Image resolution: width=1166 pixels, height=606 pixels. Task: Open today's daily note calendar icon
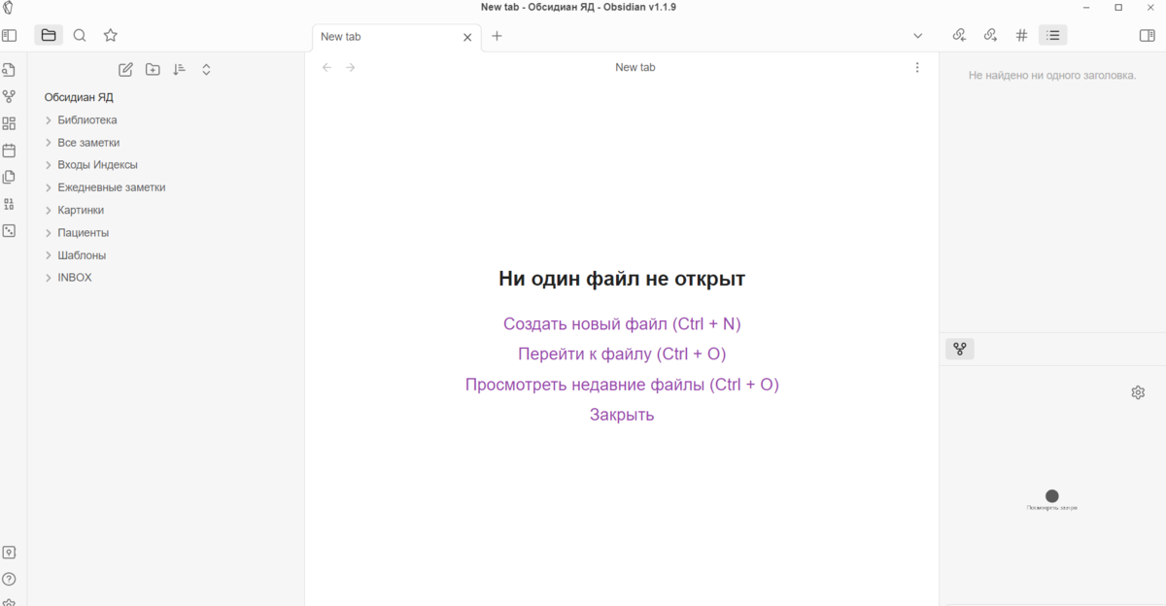tap(10, 151)
